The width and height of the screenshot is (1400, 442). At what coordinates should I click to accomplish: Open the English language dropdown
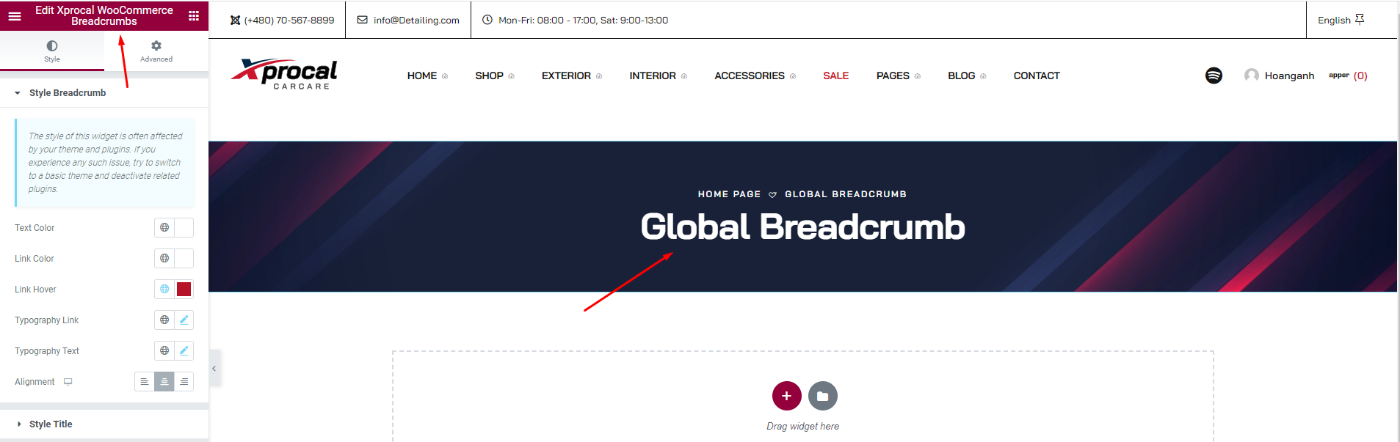(x=1340, y=20)
